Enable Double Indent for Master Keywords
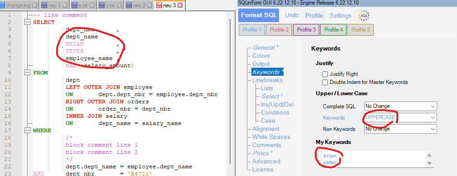Viewport: 457px width, 176px height. click(x=325, y=82)
